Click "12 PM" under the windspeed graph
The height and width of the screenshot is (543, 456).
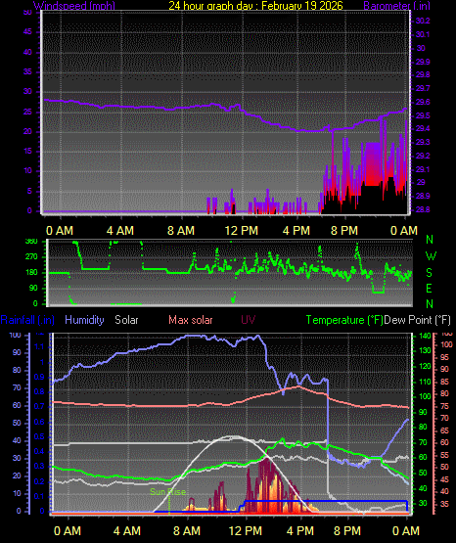242,231
